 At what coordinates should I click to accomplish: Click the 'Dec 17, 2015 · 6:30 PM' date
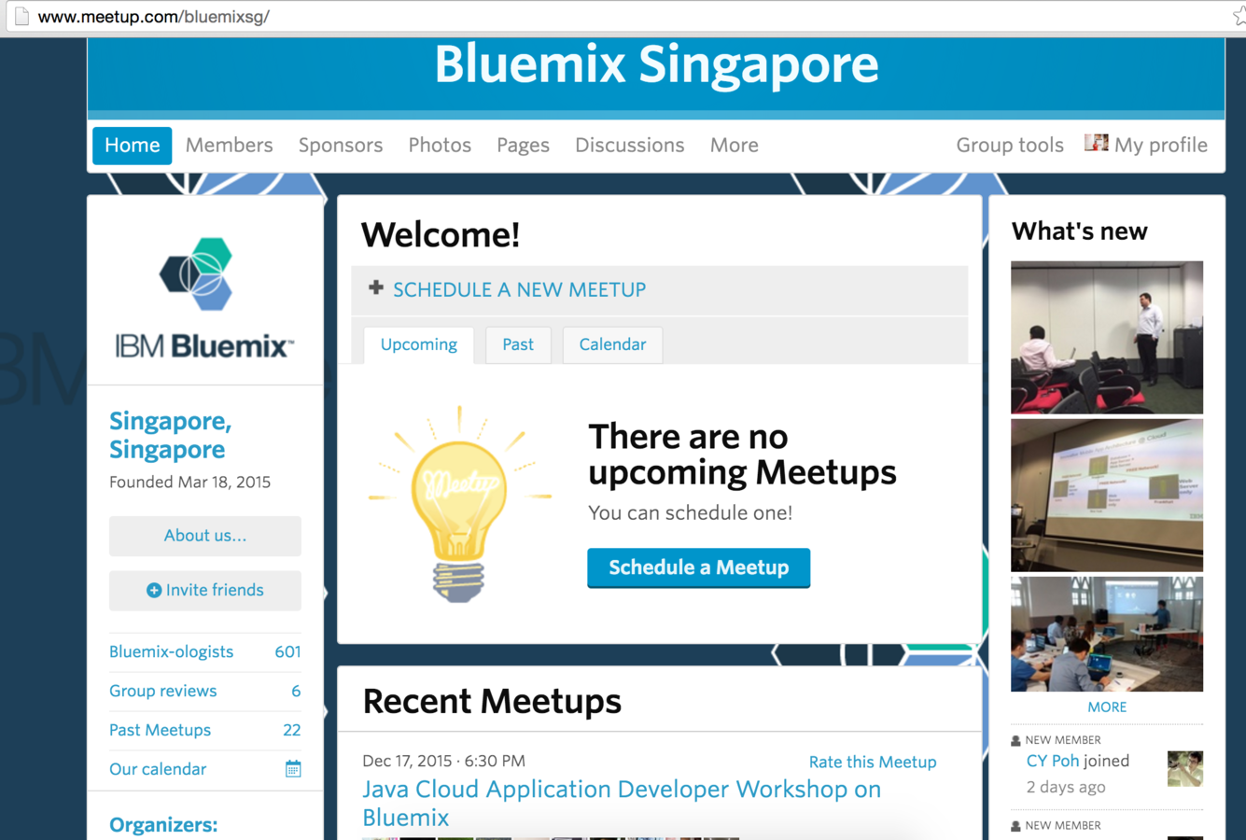pyautogui.click(x=443, y=761)
